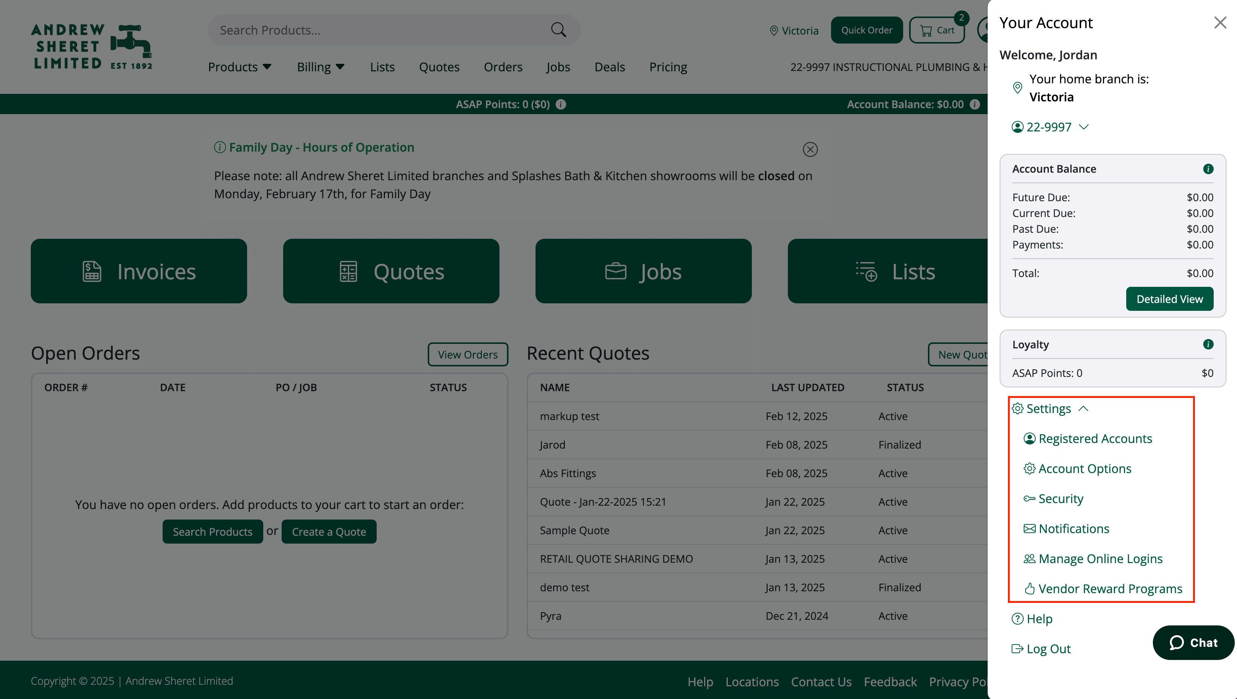Screen dimensions: 1237x699
Task: Click the search magnifier icon
Action: click(x=558, y=30)
